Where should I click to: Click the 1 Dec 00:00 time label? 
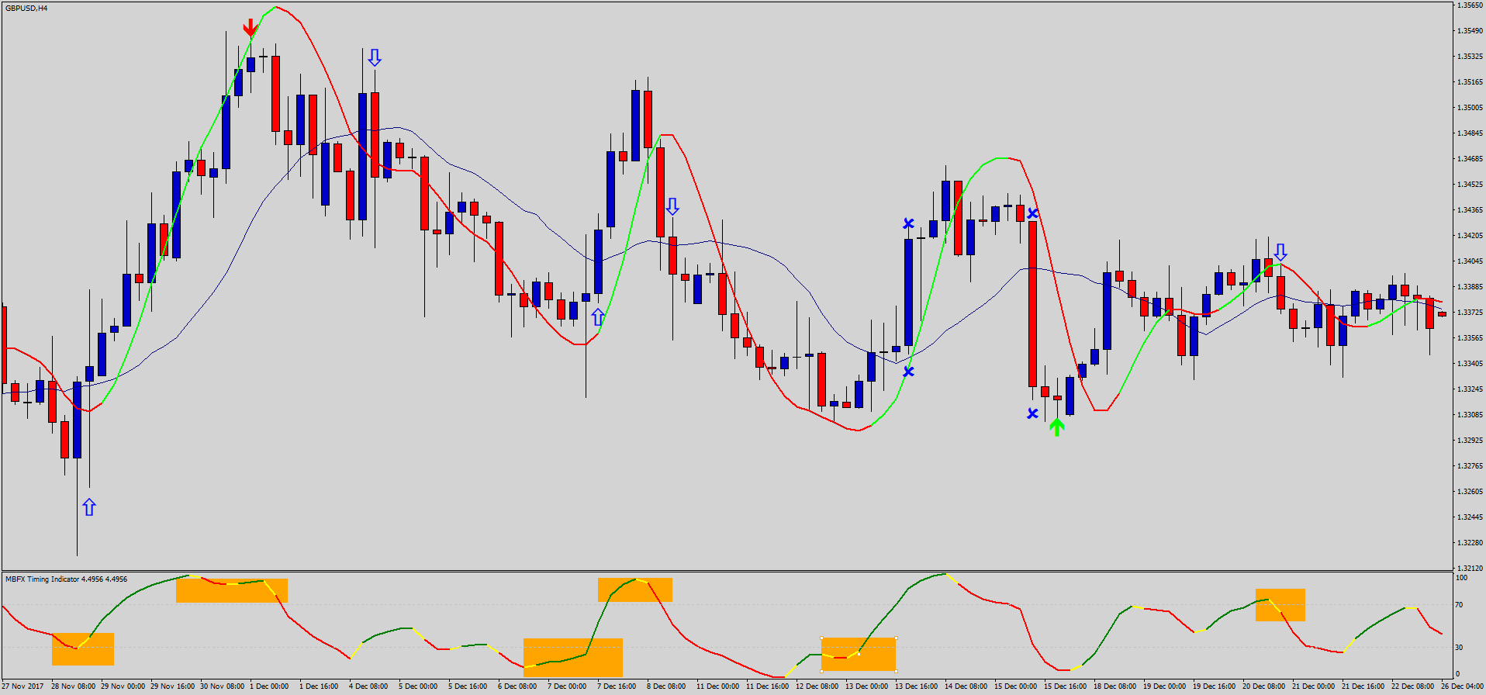click(269, 686)
